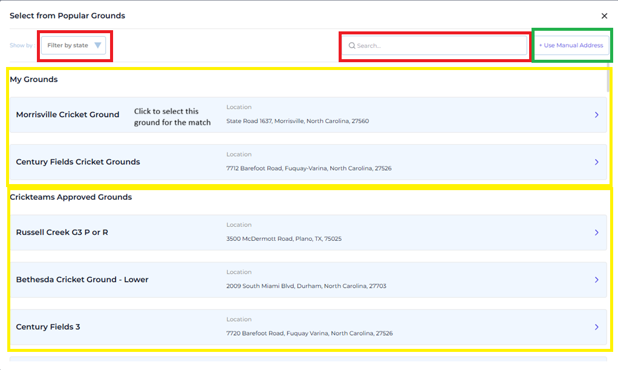Click the address State Road 1637, Morrisville
This screenshot has height=370, width=618.
298,121
